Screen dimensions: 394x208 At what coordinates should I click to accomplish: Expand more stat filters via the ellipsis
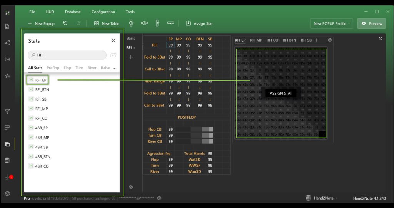[x=114, y=68]
